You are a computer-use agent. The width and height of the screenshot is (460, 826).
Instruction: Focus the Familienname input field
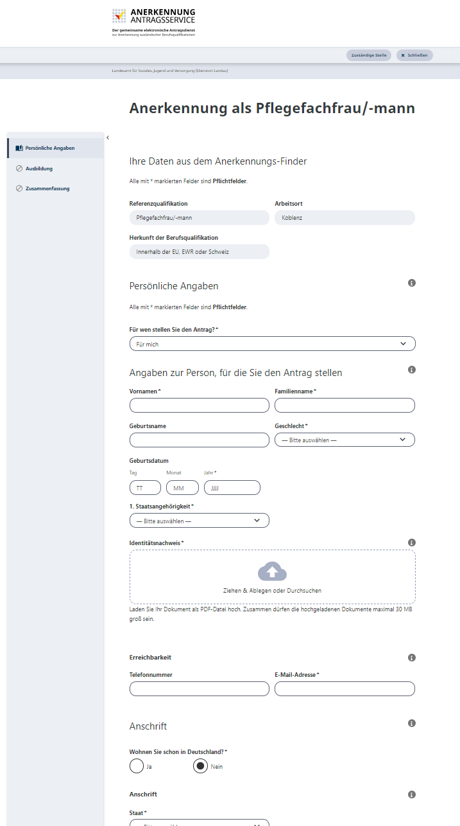pos(345,405)
